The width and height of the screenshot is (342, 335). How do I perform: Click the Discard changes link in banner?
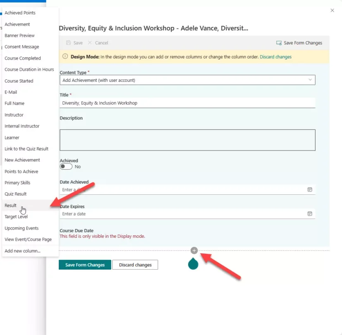(x=275, y=57)
